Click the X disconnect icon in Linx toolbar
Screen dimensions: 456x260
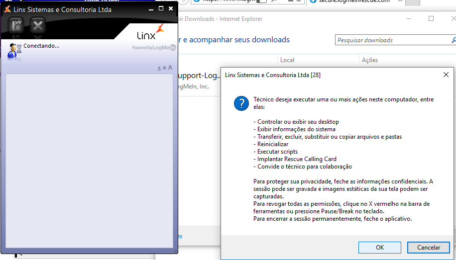38,25
